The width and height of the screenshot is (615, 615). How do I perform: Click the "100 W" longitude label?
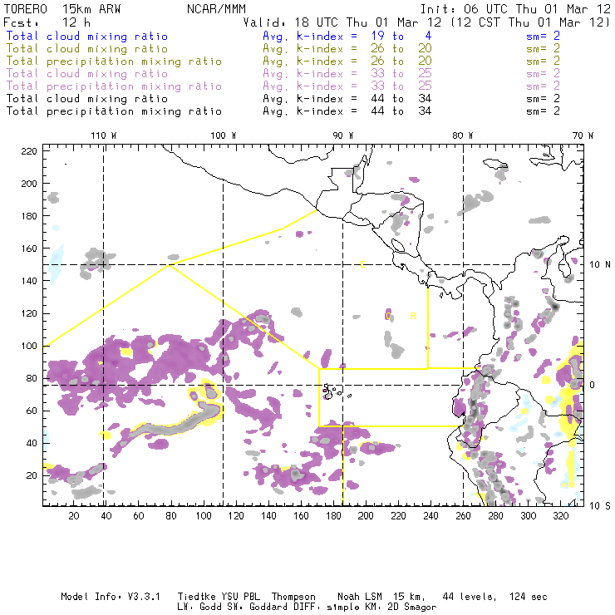tap(224, 135)
